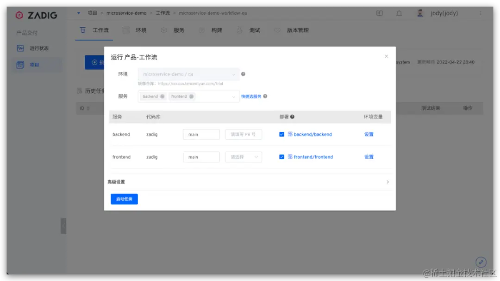Switch to the 环境 tab
500x281 pixels.
[x=135, y=30]
